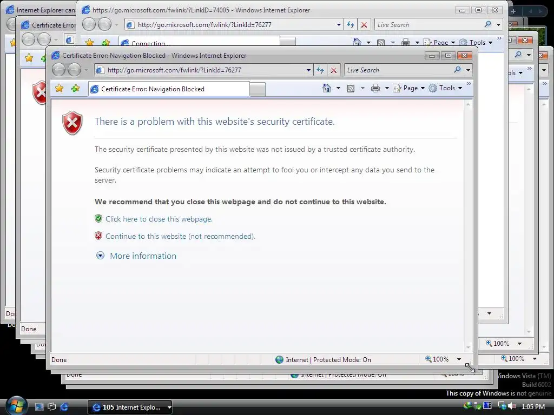Viewport: 554px width, 415px height.
Task: Click Show Desktop icon in Quick Launch
Action: pyautogui.click(x=39, y=407)
